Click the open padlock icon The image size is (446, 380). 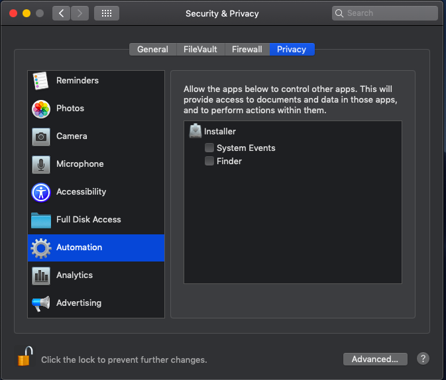[25, 356]
